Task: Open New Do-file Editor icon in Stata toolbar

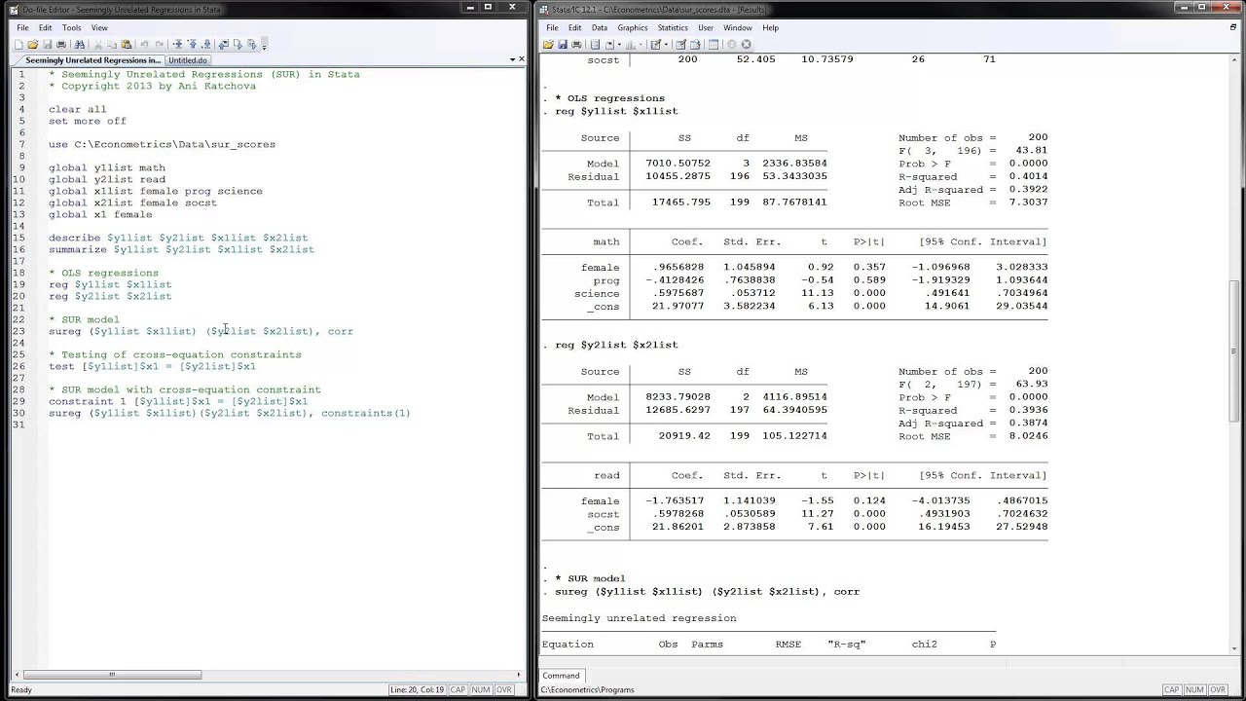Action: coord(655,44)
